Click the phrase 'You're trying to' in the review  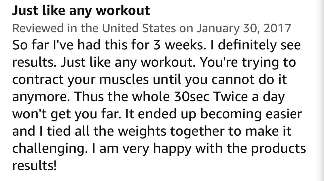pyautogui.click(x=248, y=62)
